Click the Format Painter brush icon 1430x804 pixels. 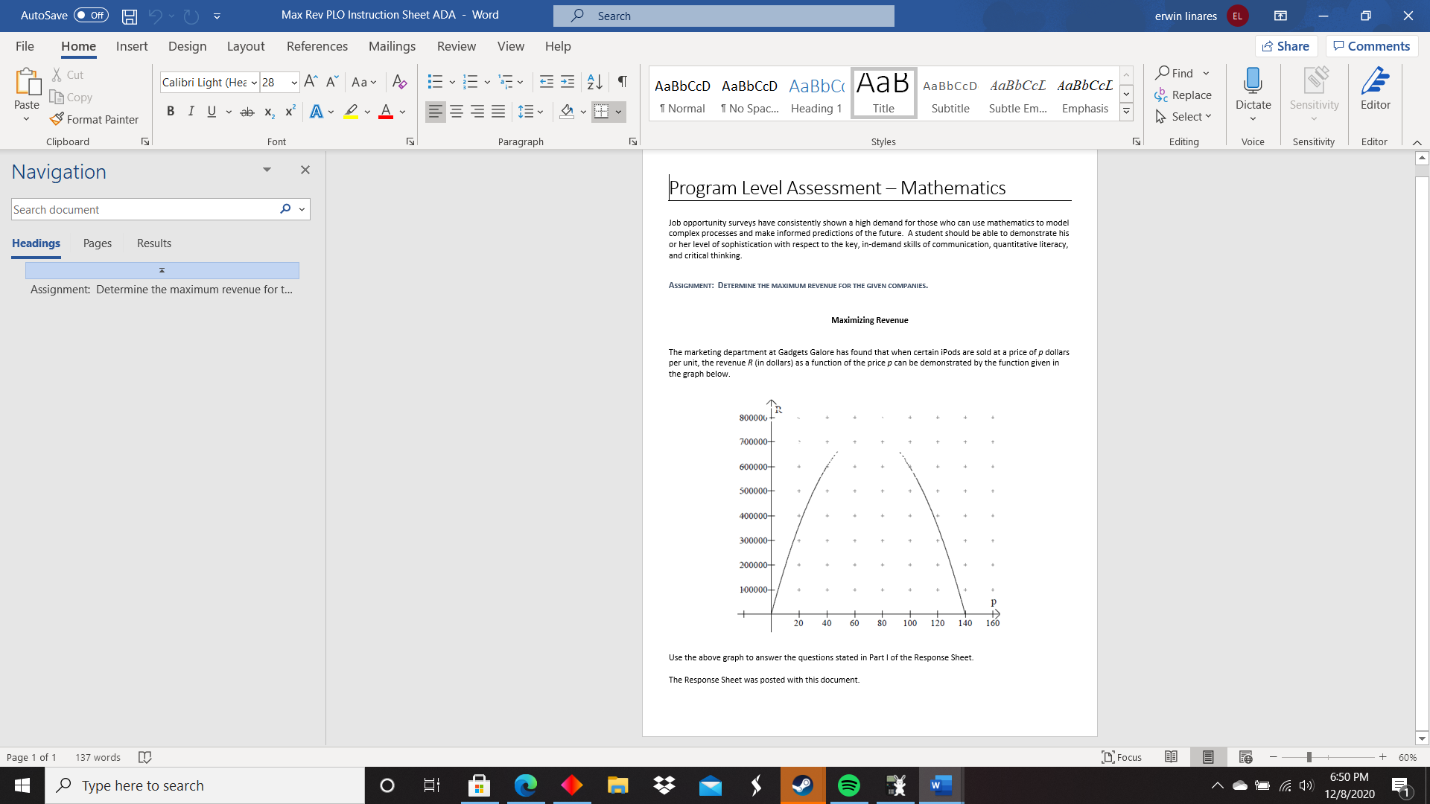57,119
